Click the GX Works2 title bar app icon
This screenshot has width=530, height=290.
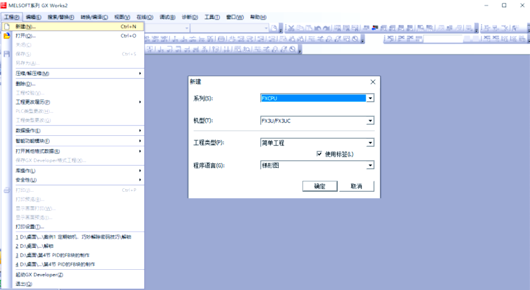4,5
